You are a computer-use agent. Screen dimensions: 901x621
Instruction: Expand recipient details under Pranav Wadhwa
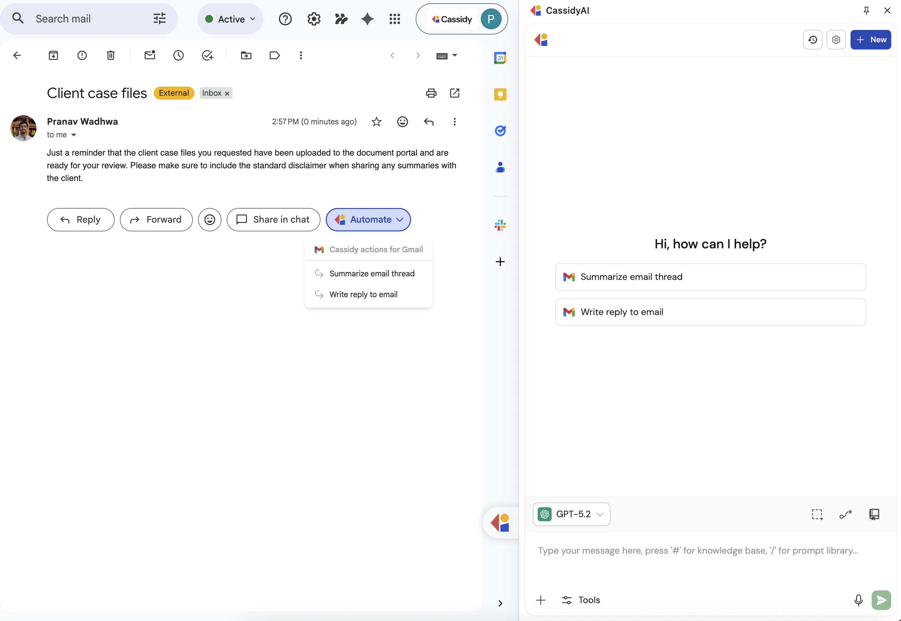pyautogui.click(x=74, y=135)
